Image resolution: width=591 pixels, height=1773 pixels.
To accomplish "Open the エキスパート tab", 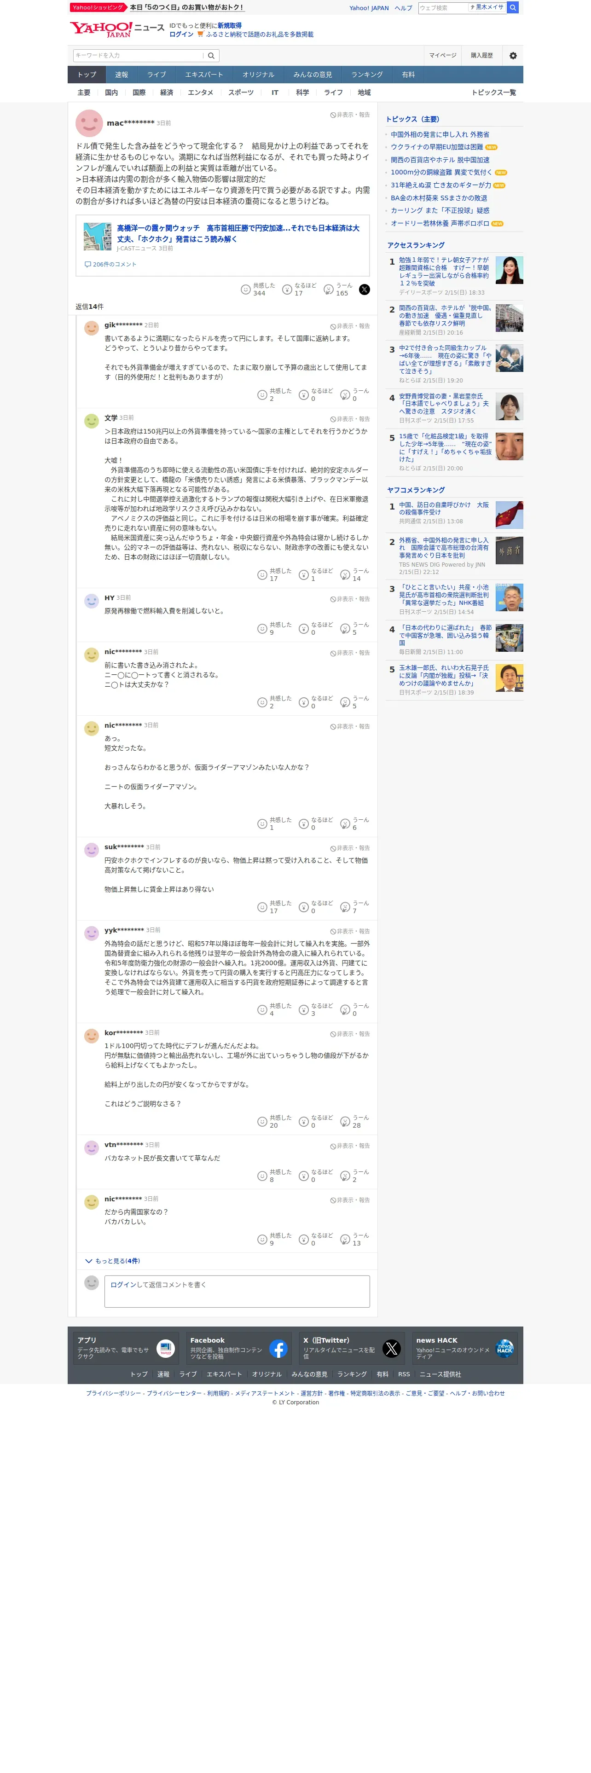I will coord(203,75).
